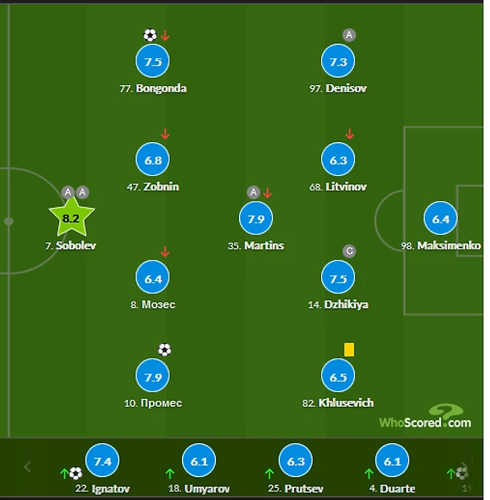Click the goal ball icon above Промес
Screen dimensions: 490x500
pyautogui.click(x=164, y=350)
